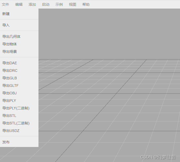
Task: Select 导出PLY(二进制) binary option
Action: point(19,108)
